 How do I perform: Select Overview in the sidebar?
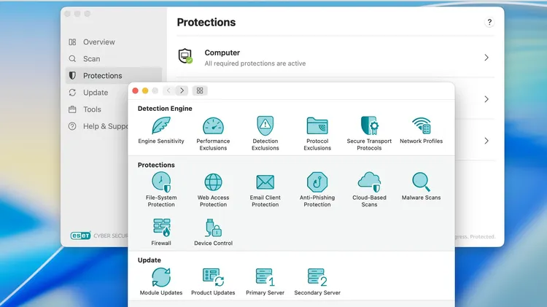coord(99,42)
